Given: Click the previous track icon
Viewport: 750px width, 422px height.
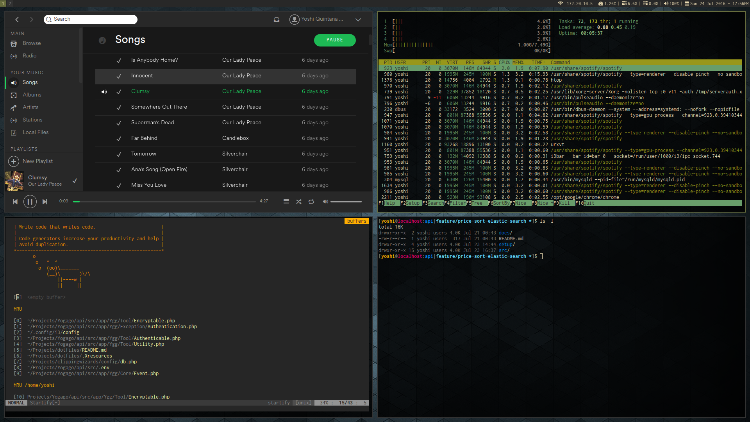Looking at the screenshot, I should pos(15,202).
